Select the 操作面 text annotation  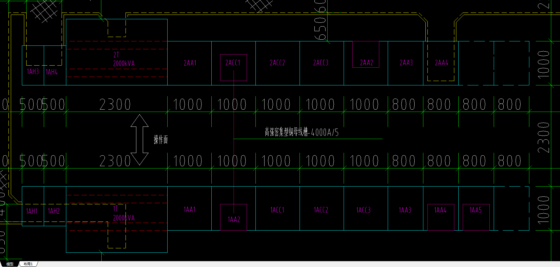(x=161, y=140)
